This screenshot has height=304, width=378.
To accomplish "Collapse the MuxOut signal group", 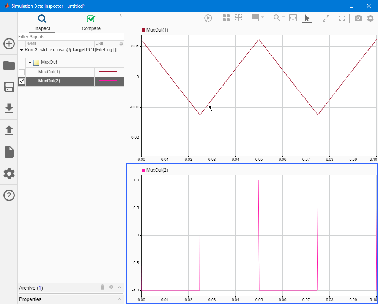I will coord(30,62).
